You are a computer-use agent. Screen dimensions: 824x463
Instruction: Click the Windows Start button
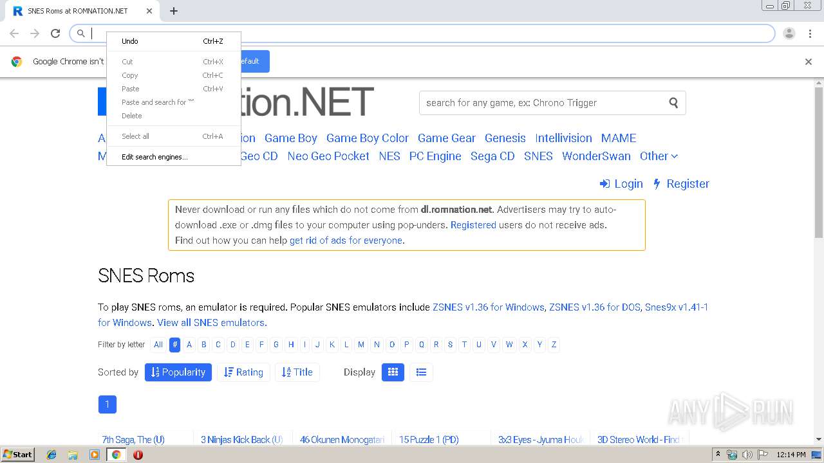tap(18, 455)
